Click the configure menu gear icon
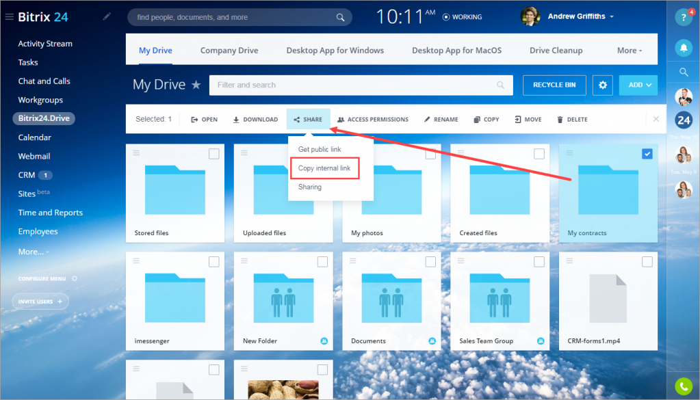 (x=75, y=278)
